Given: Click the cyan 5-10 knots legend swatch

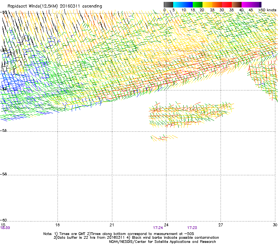Looking at the screenshot, I should (178, 5).
